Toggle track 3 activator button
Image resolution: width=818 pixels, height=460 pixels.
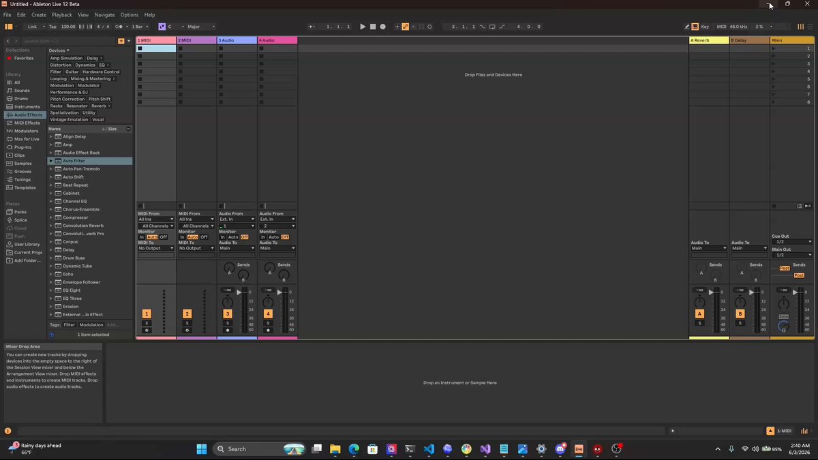pyautogui.click(x=228, y=313)
